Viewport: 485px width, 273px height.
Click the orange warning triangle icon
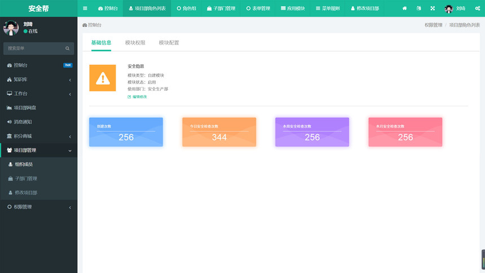(103, 78)
